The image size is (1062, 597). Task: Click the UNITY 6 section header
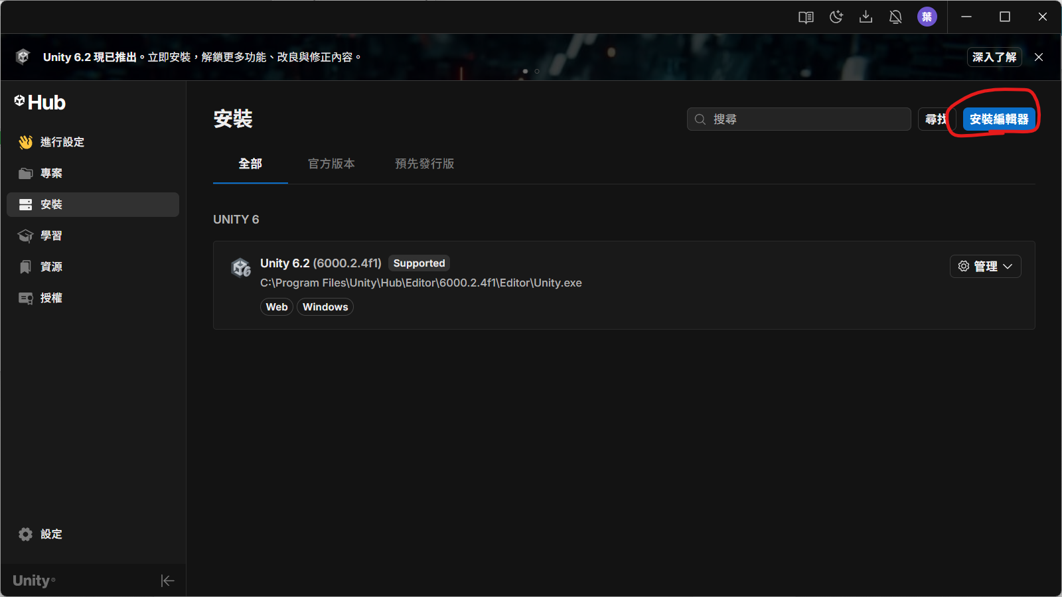click(236, 220)
